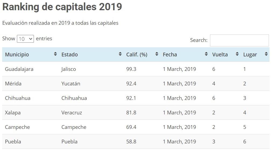
Task: Toggle the Lugar column sort arrows
Action: (266, 54)
